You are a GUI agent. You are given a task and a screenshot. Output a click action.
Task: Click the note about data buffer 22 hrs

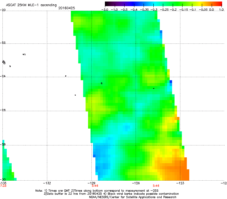point(72,194)
